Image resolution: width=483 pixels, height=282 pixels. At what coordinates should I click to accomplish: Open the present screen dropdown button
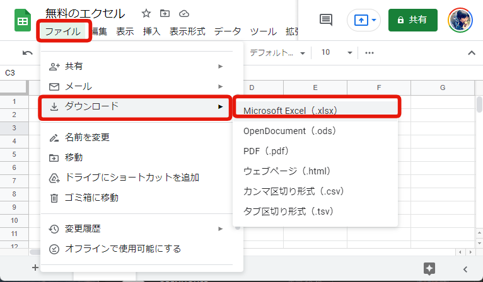tap(364, 20)
